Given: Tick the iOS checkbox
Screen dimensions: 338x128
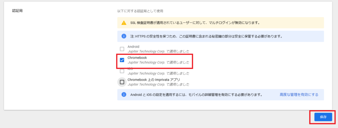Looking at the screenshot, I should coord(122,71).
